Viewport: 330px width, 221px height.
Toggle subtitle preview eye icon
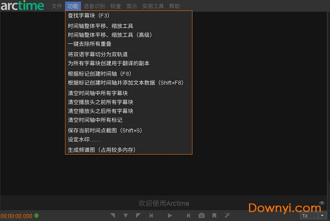coord(322,203)
